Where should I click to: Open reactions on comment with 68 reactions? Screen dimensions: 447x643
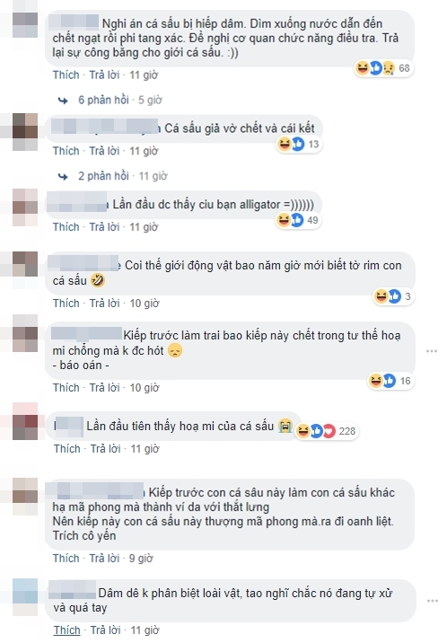(383, 68)
